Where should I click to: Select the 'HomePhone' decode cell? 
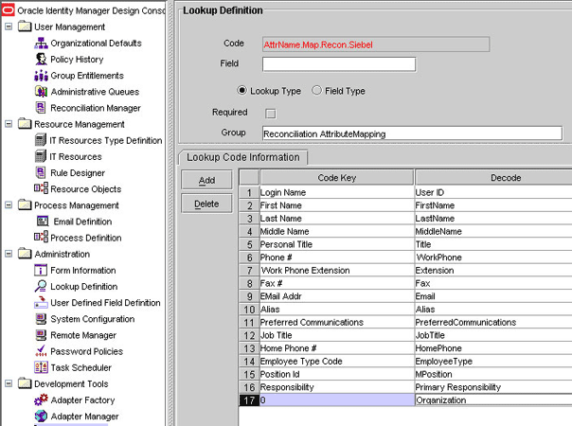(493, 348)
